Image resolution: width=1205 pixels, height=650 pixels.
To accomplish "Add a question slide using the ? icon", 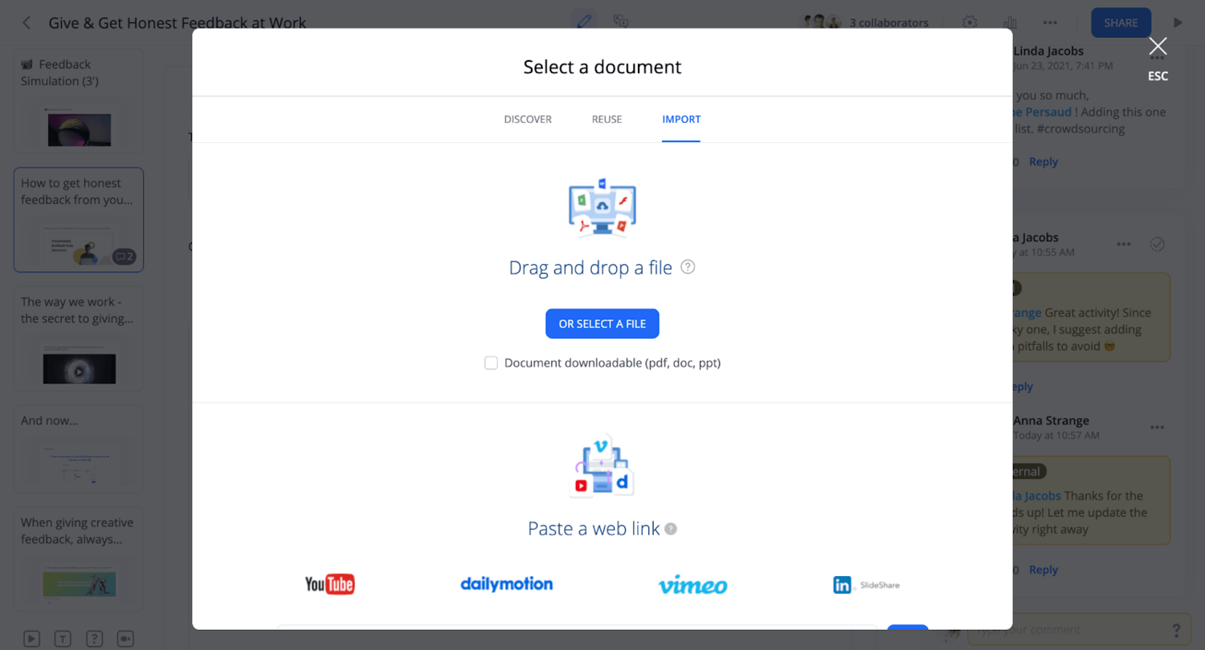I will click(94, 638).
